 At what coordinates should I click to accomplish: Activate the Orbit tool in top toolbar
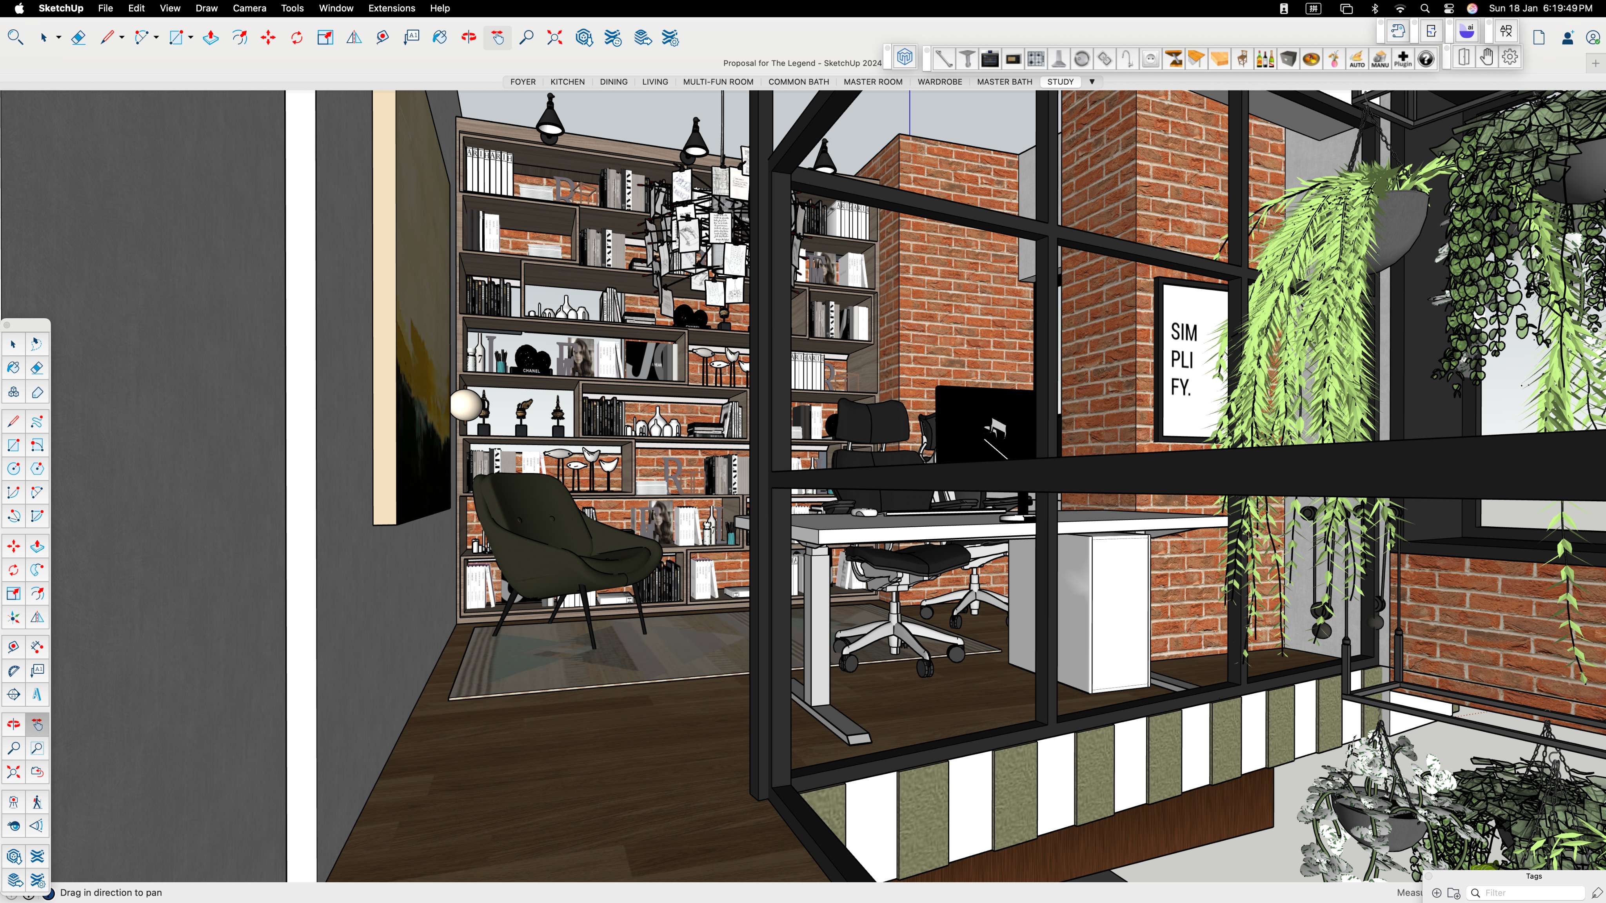coord(469,38)
